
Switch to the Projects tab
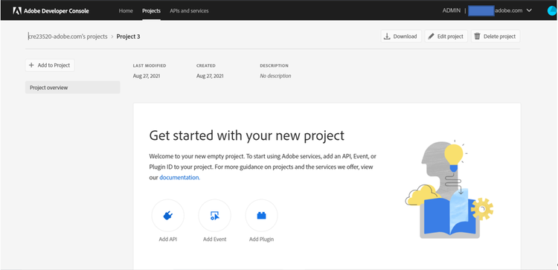(x=151, y=10)
